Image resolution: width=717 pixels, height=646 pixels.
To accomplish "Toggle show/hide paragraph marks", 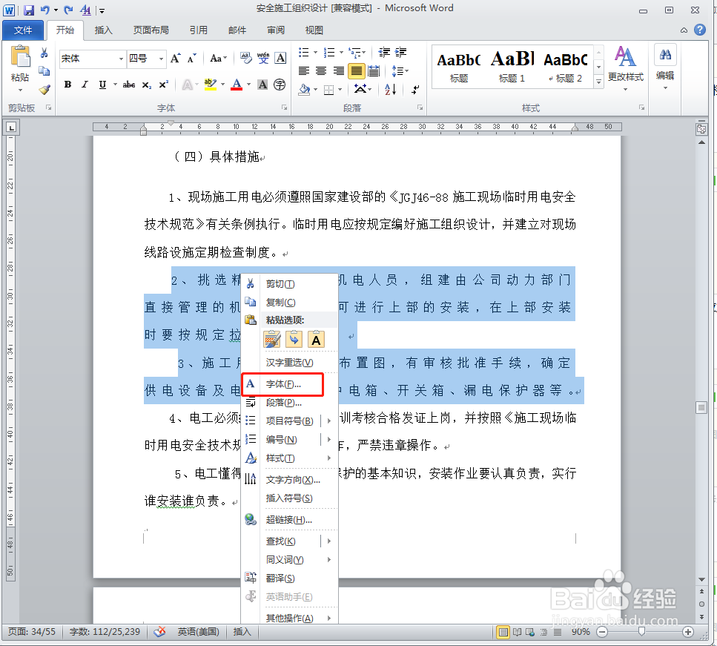I will 414,90.
